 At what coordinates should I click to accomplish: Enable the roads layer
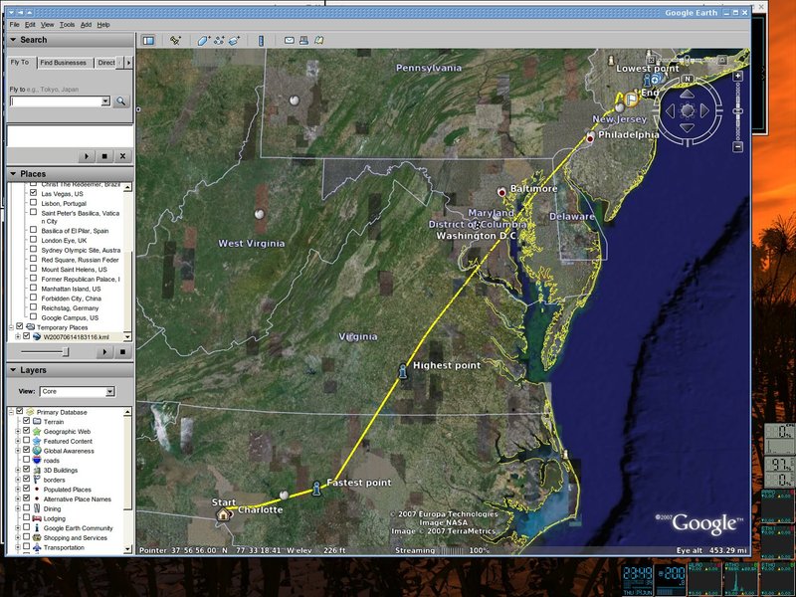27,460
